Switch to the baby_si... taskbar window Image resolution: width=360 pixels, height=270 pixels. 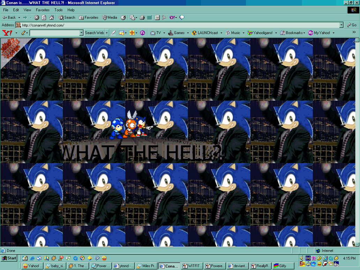[55, 266]
